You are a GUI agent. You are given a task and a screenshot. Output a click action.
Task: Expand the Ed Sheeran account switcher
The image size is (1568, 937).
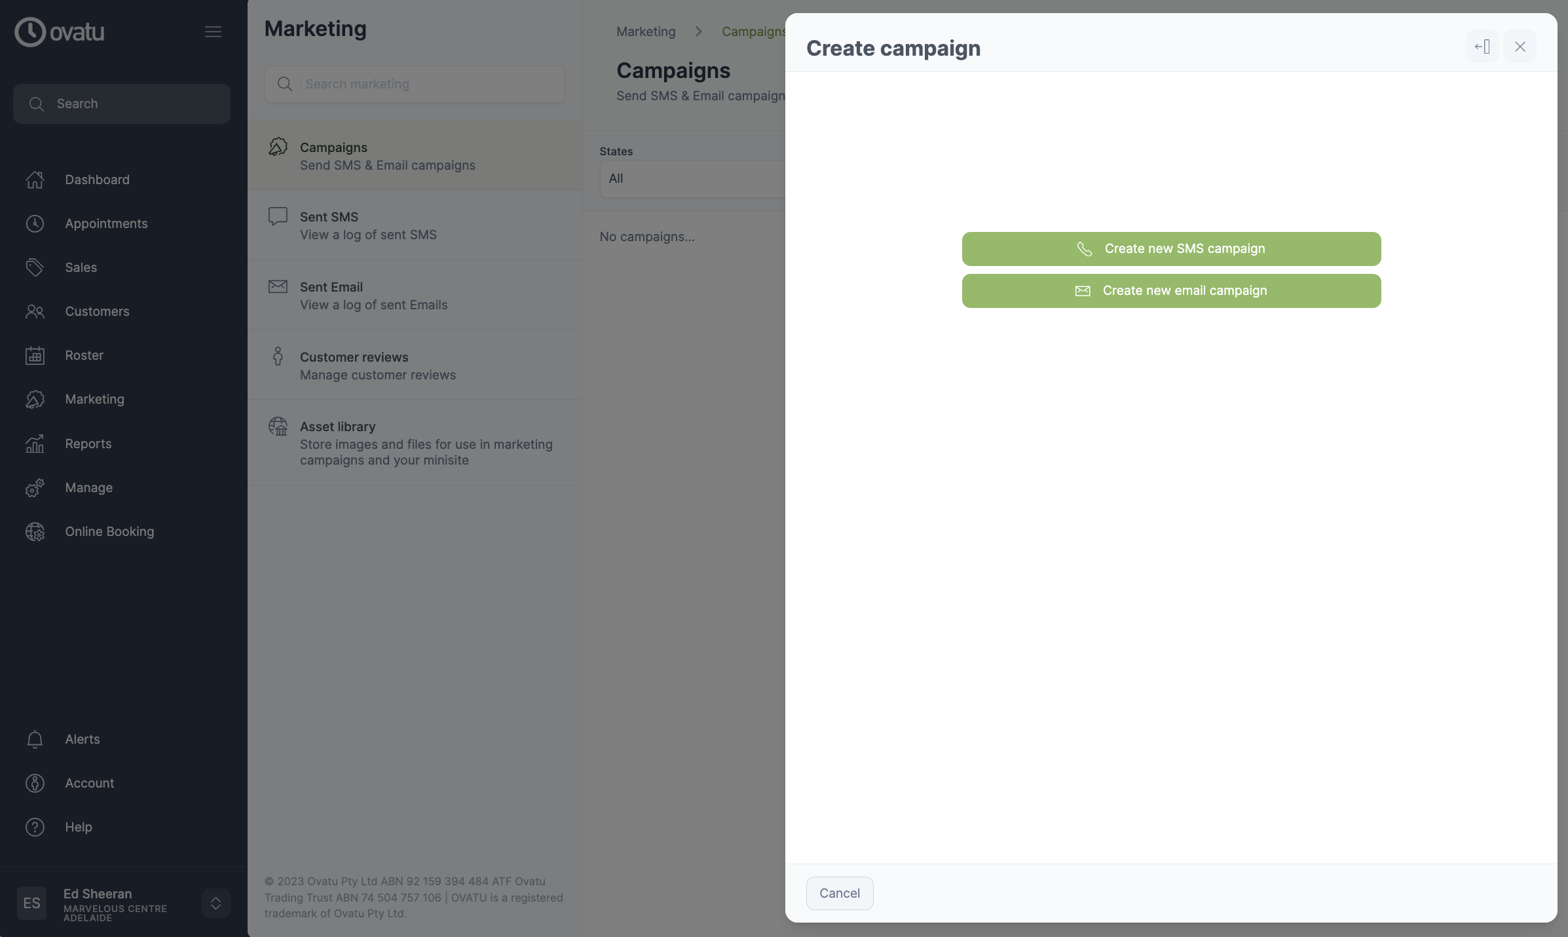(215, 903)
